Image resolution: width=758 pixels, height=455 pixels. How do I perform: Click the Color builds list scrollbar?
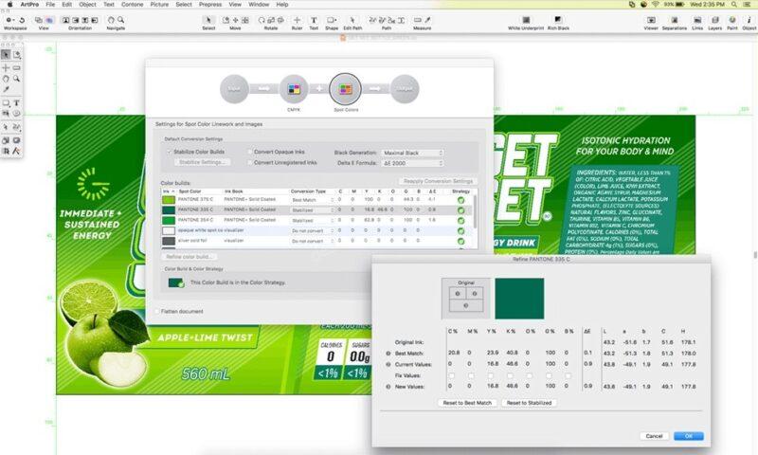[x=476, y=212]
